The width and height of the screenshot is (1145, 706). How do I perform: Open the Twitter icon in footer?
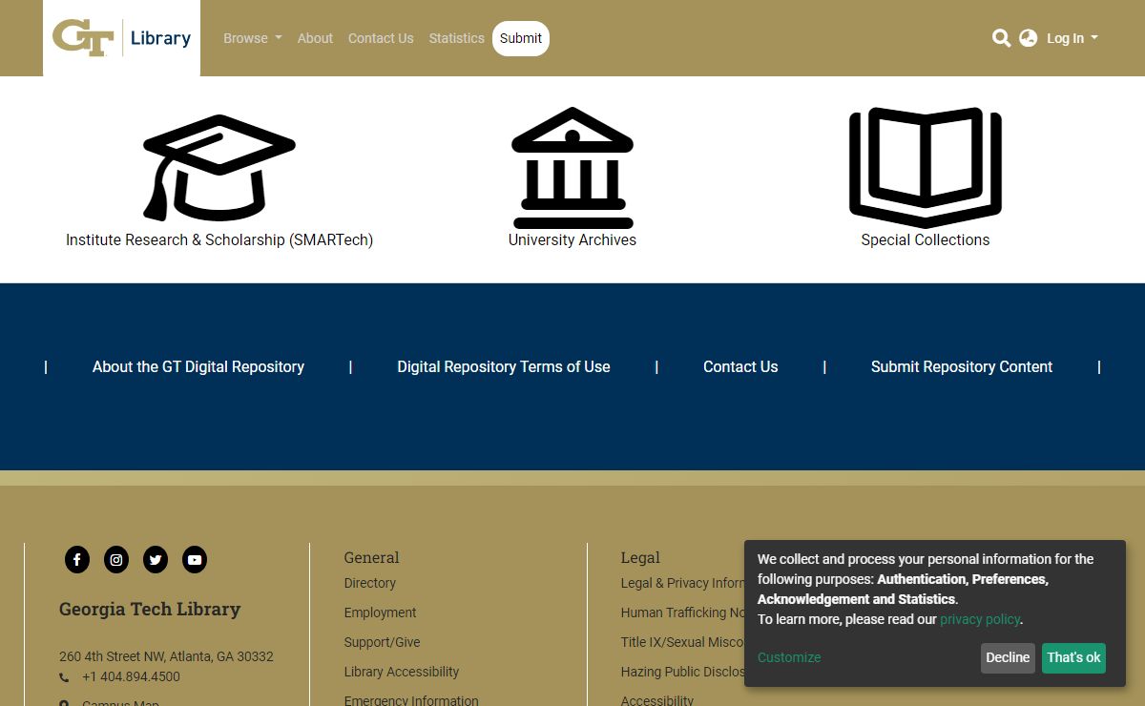(156, 560)
